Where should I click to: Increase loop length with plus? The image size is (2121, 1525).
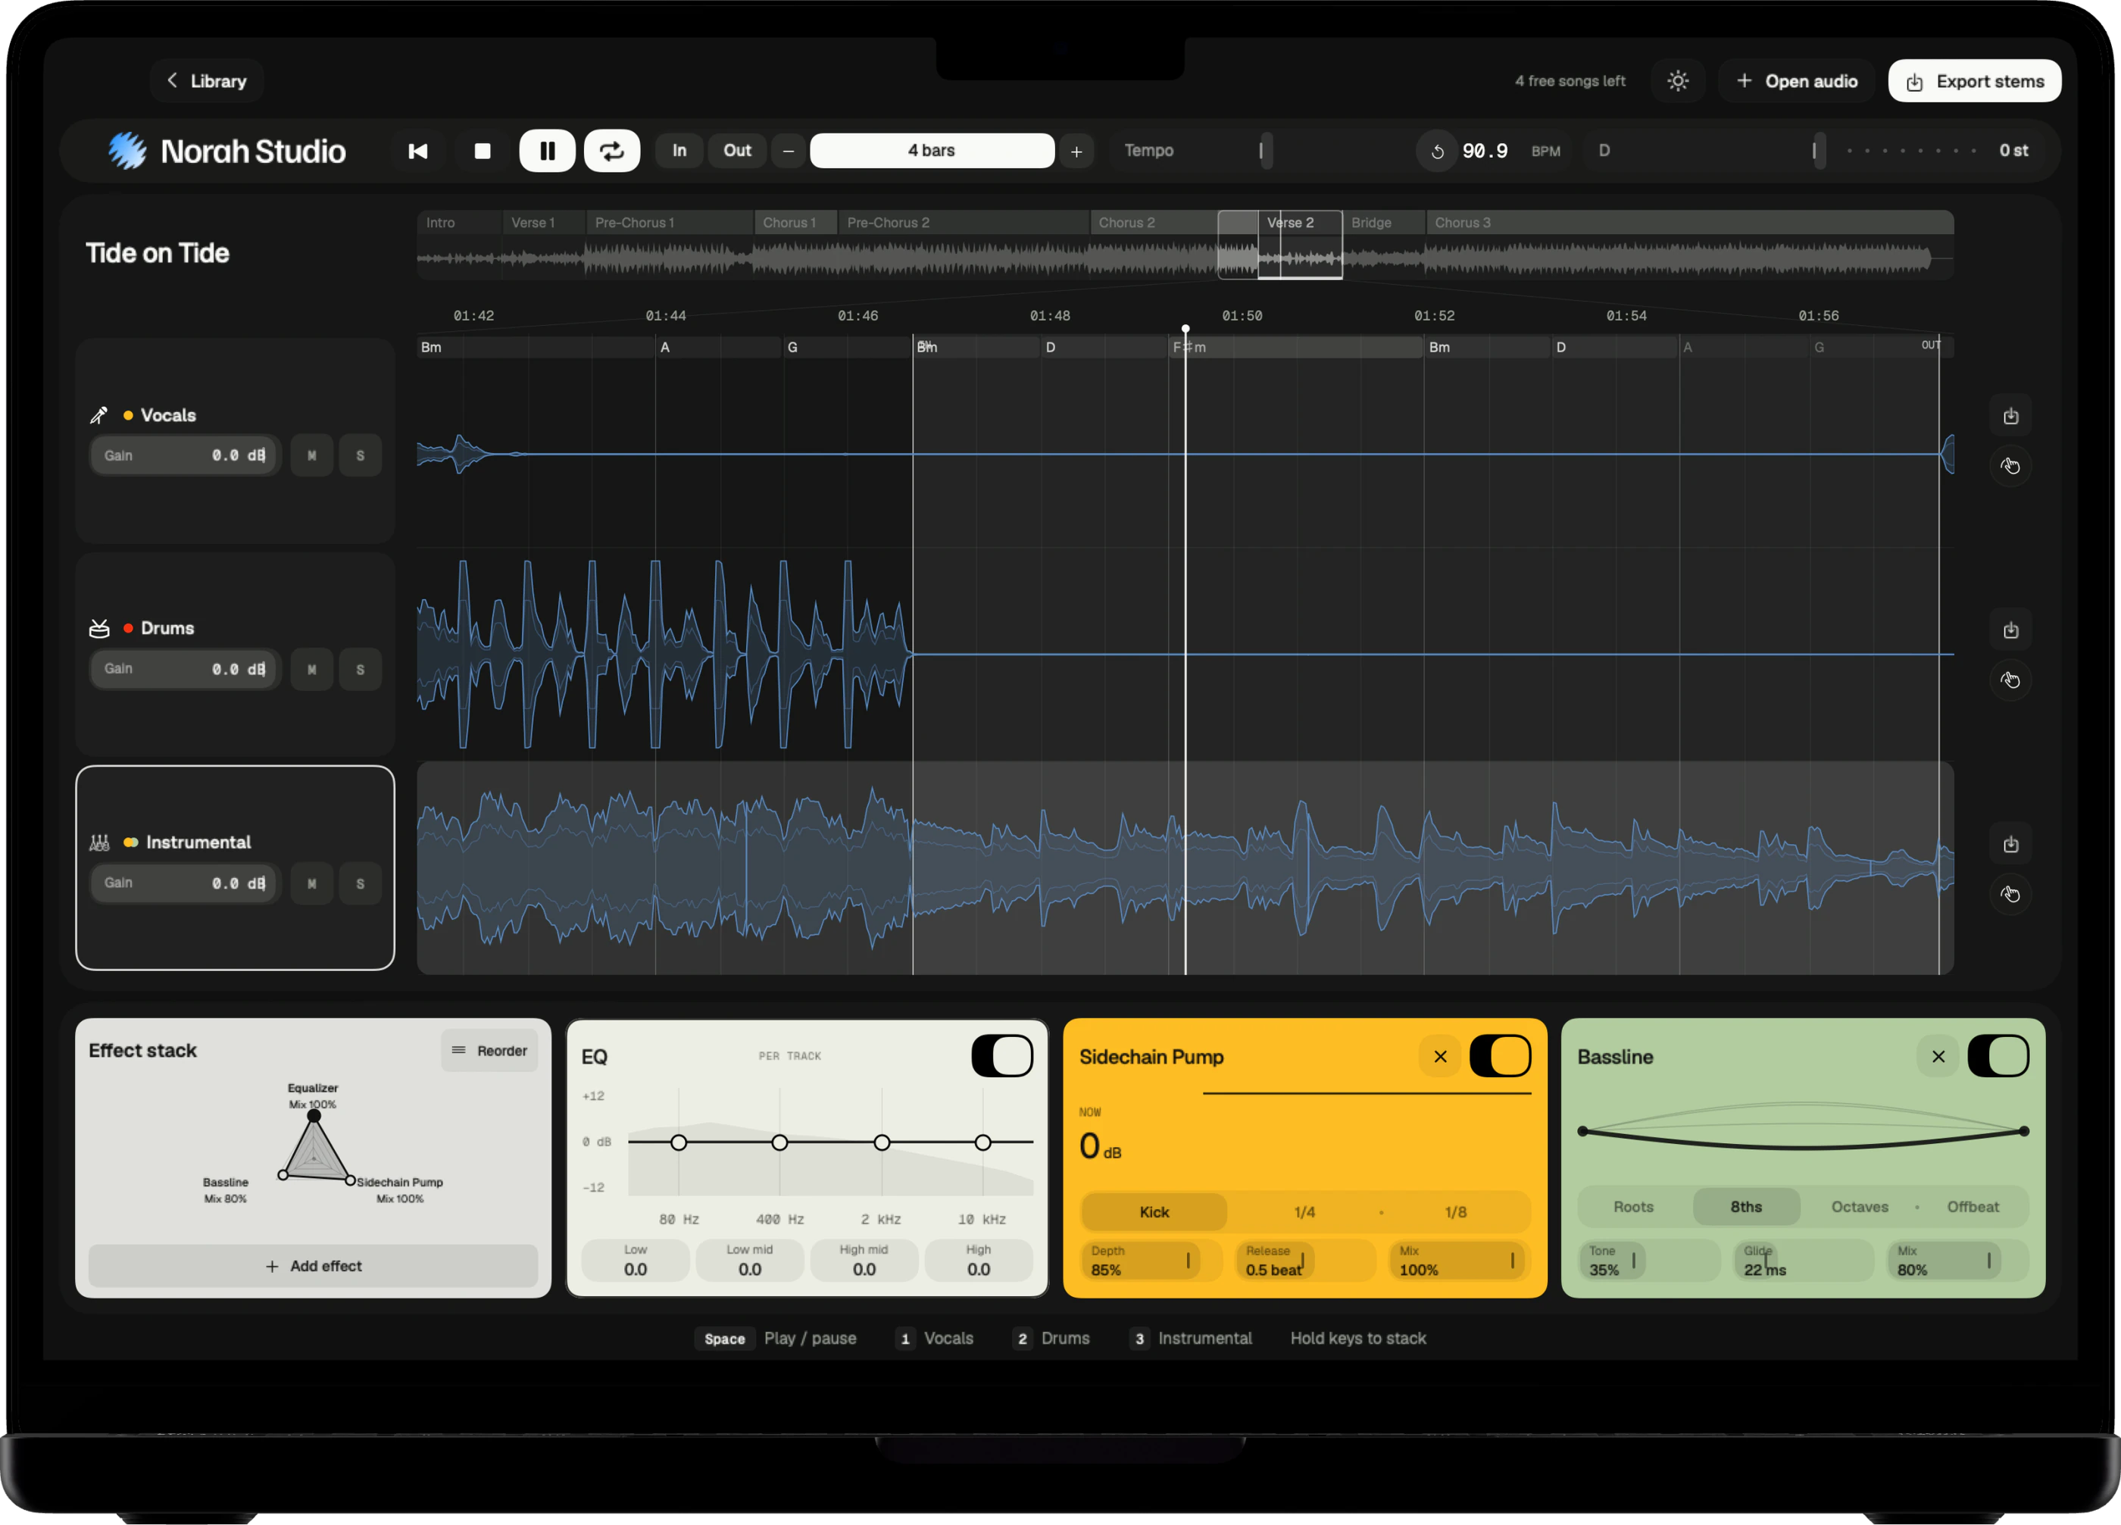(x=1076, y=151)
